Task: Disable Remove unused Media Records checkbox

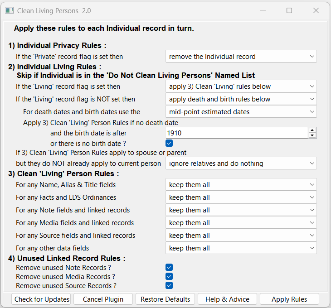Action: (x=169, y=276)
